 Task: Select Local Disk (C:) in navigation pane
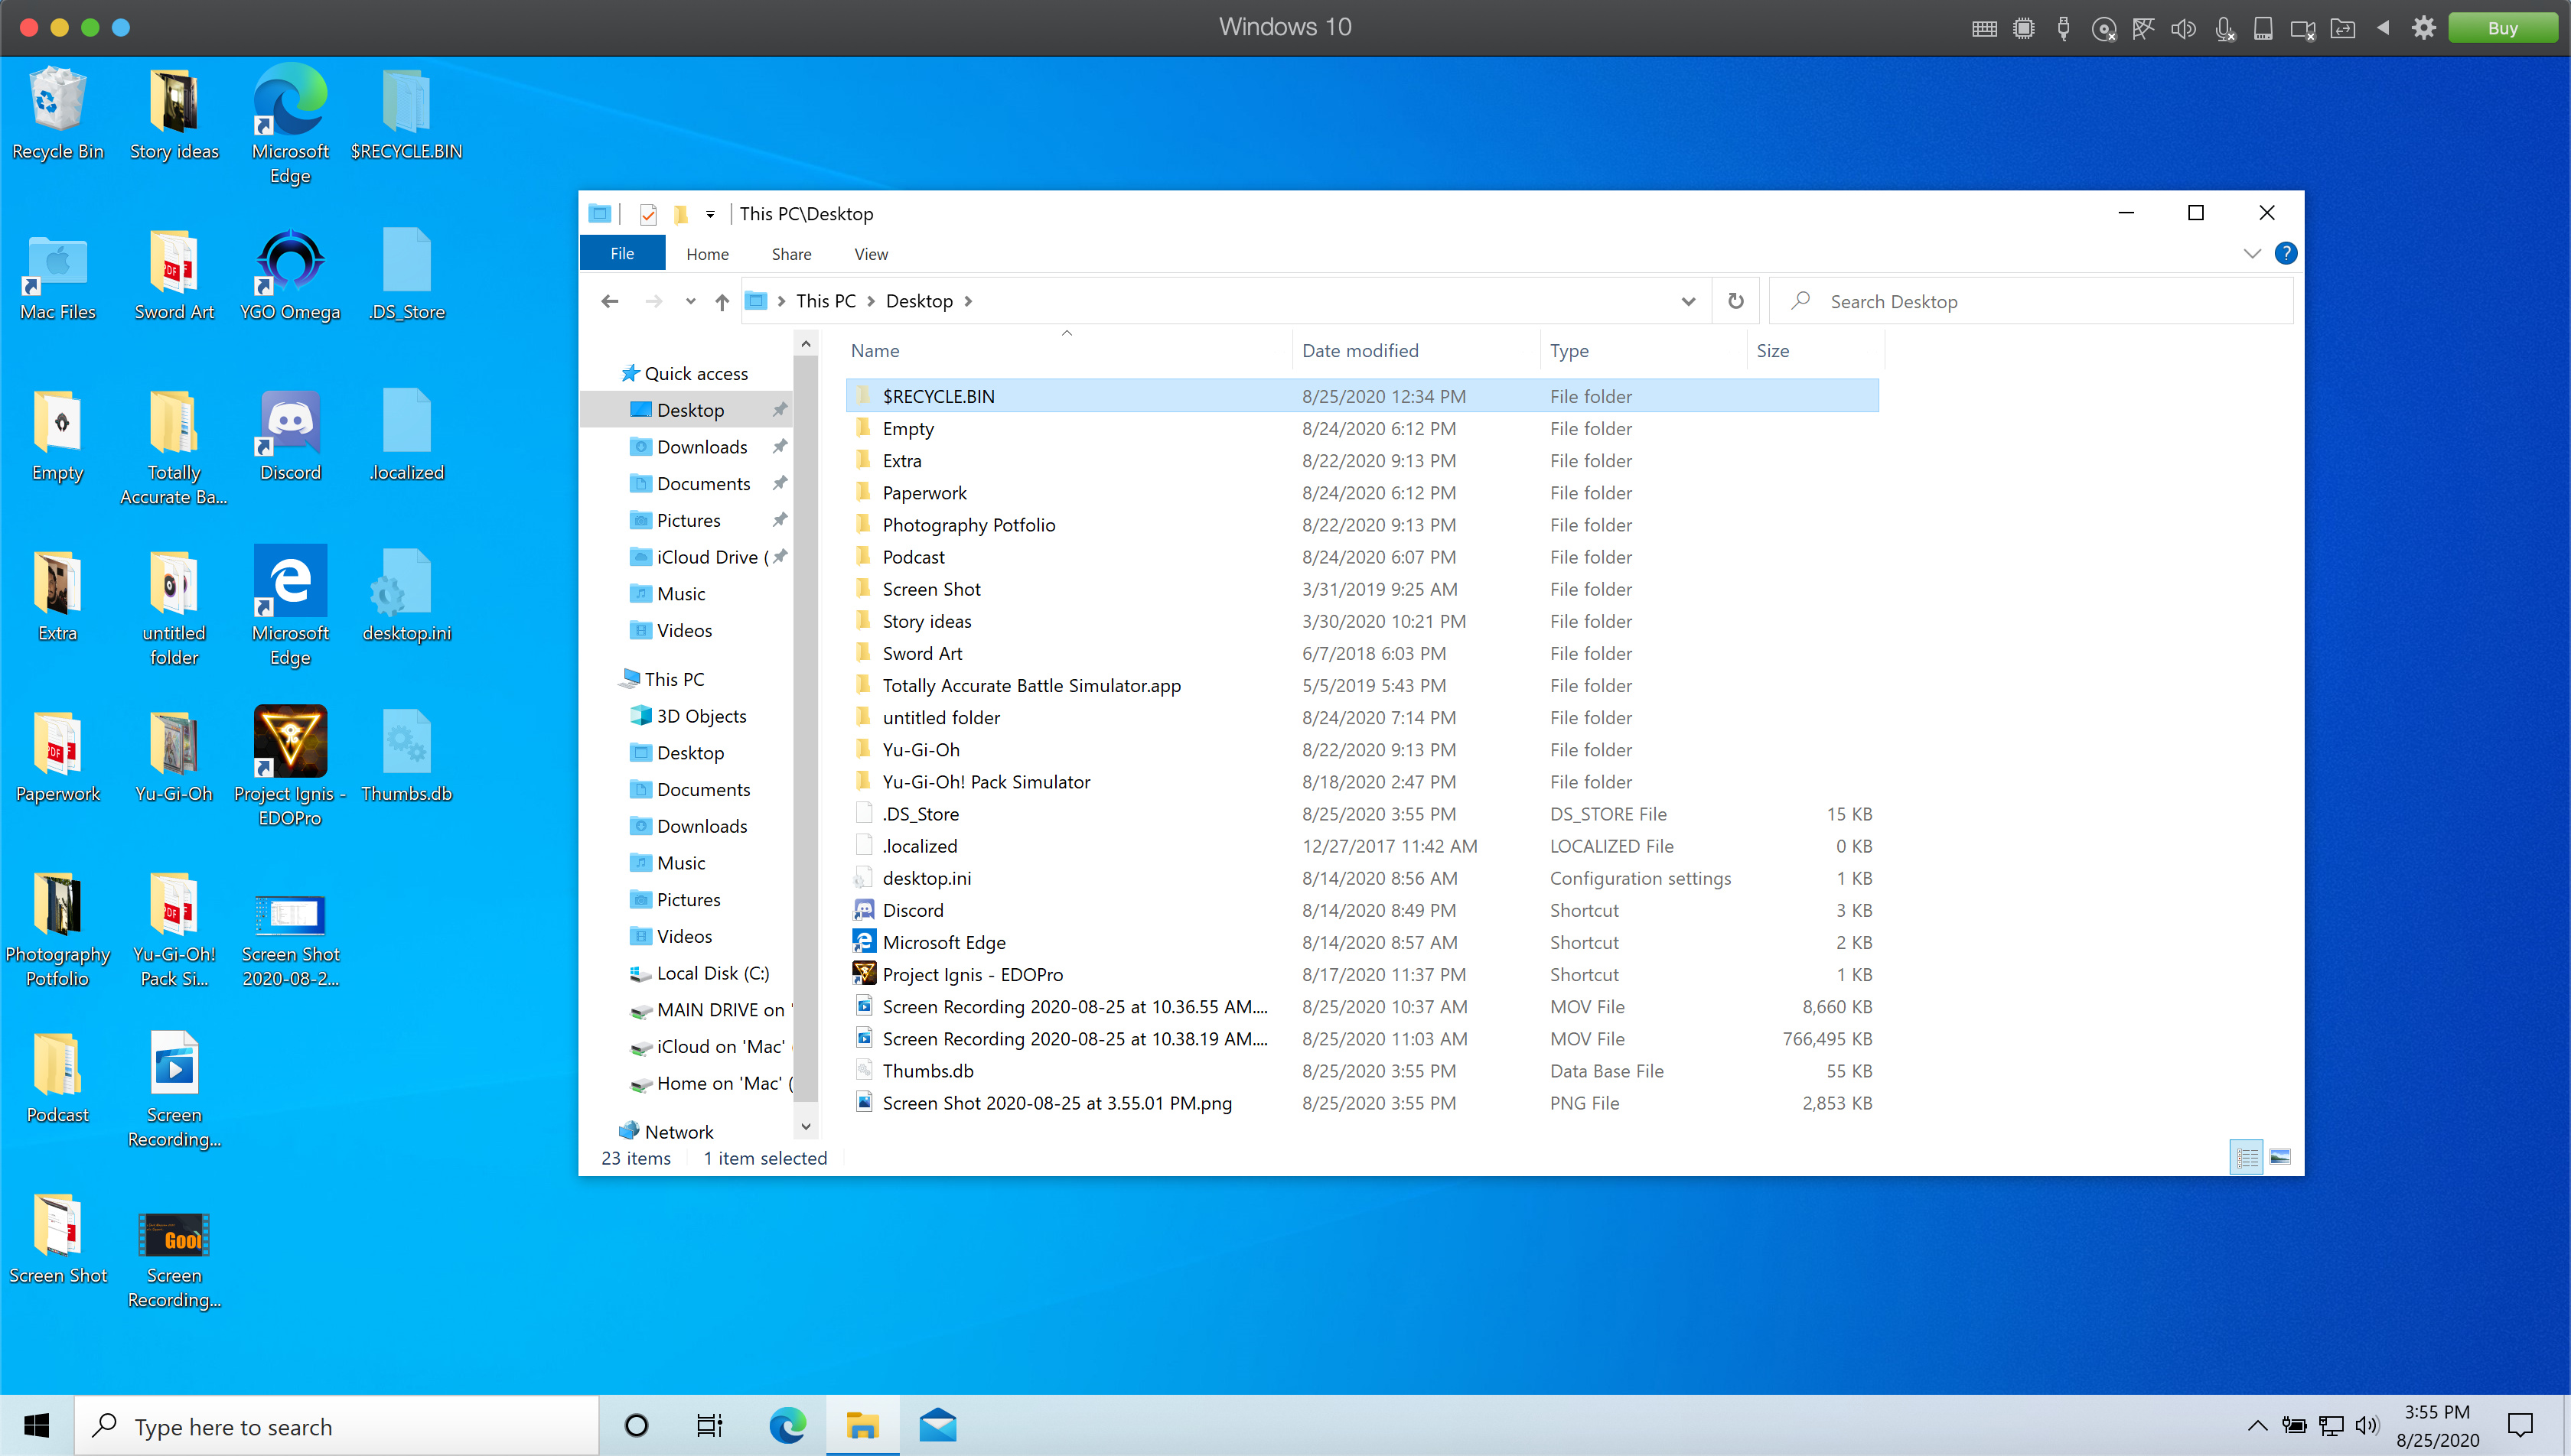click(x=712, y=973)
